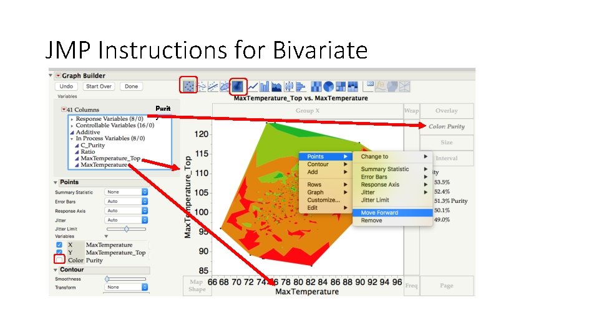This screenshot has width=599, height=336.
Task: Open the Transform dropdown
Action: [x=126, y=287]
